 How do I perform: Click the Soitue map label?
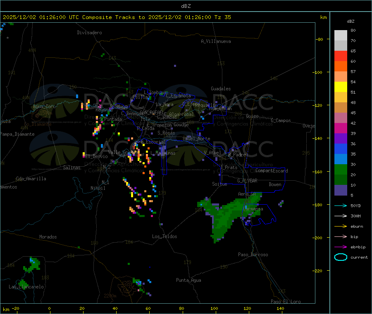click(x=219, y=184)
